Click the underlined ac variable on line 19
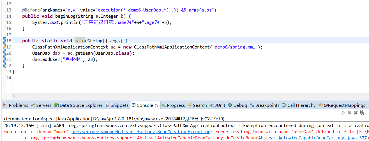The image size is (369, 141). pyautogui.click(x=113, y=47)
